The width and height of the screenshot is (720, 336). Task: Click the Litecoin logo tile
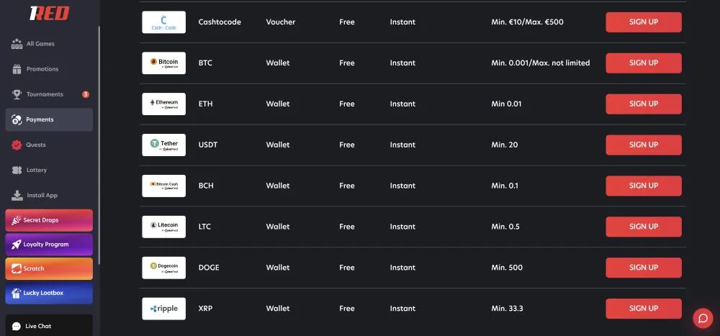[164, 227]
